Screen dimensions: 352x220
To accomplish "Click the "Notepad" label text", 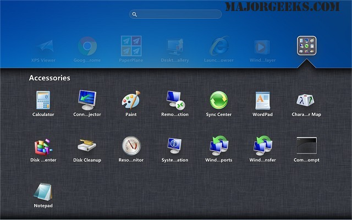I will tap(43, 206).
